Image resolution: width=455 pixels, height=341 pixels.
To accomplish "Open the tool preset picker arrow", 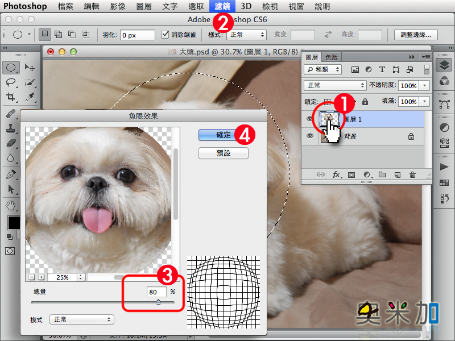I will pyautogui.click(x=29, y=34).
